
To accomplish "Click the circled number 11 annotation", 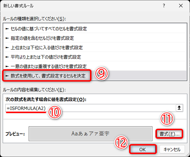I will [x=167, y=118].
